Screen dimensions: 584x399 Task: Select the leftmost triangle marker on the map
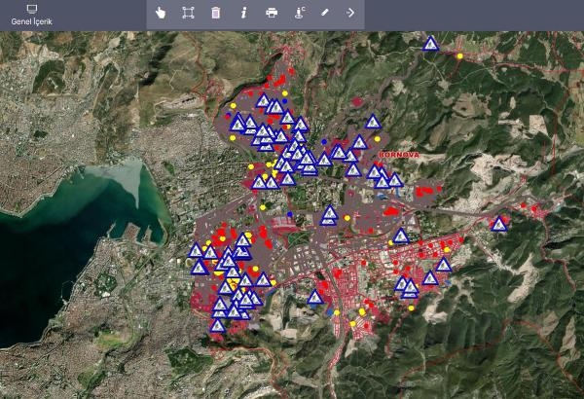(196, 250)
